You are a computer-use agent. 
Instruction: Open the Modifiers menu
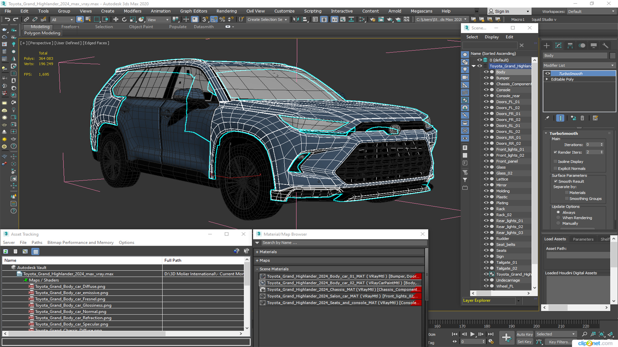click(132, 11)
